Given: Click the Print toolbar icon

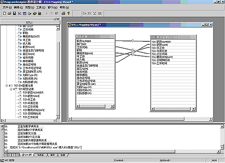Looking at the screenshot, I should [x=64, y=13].
